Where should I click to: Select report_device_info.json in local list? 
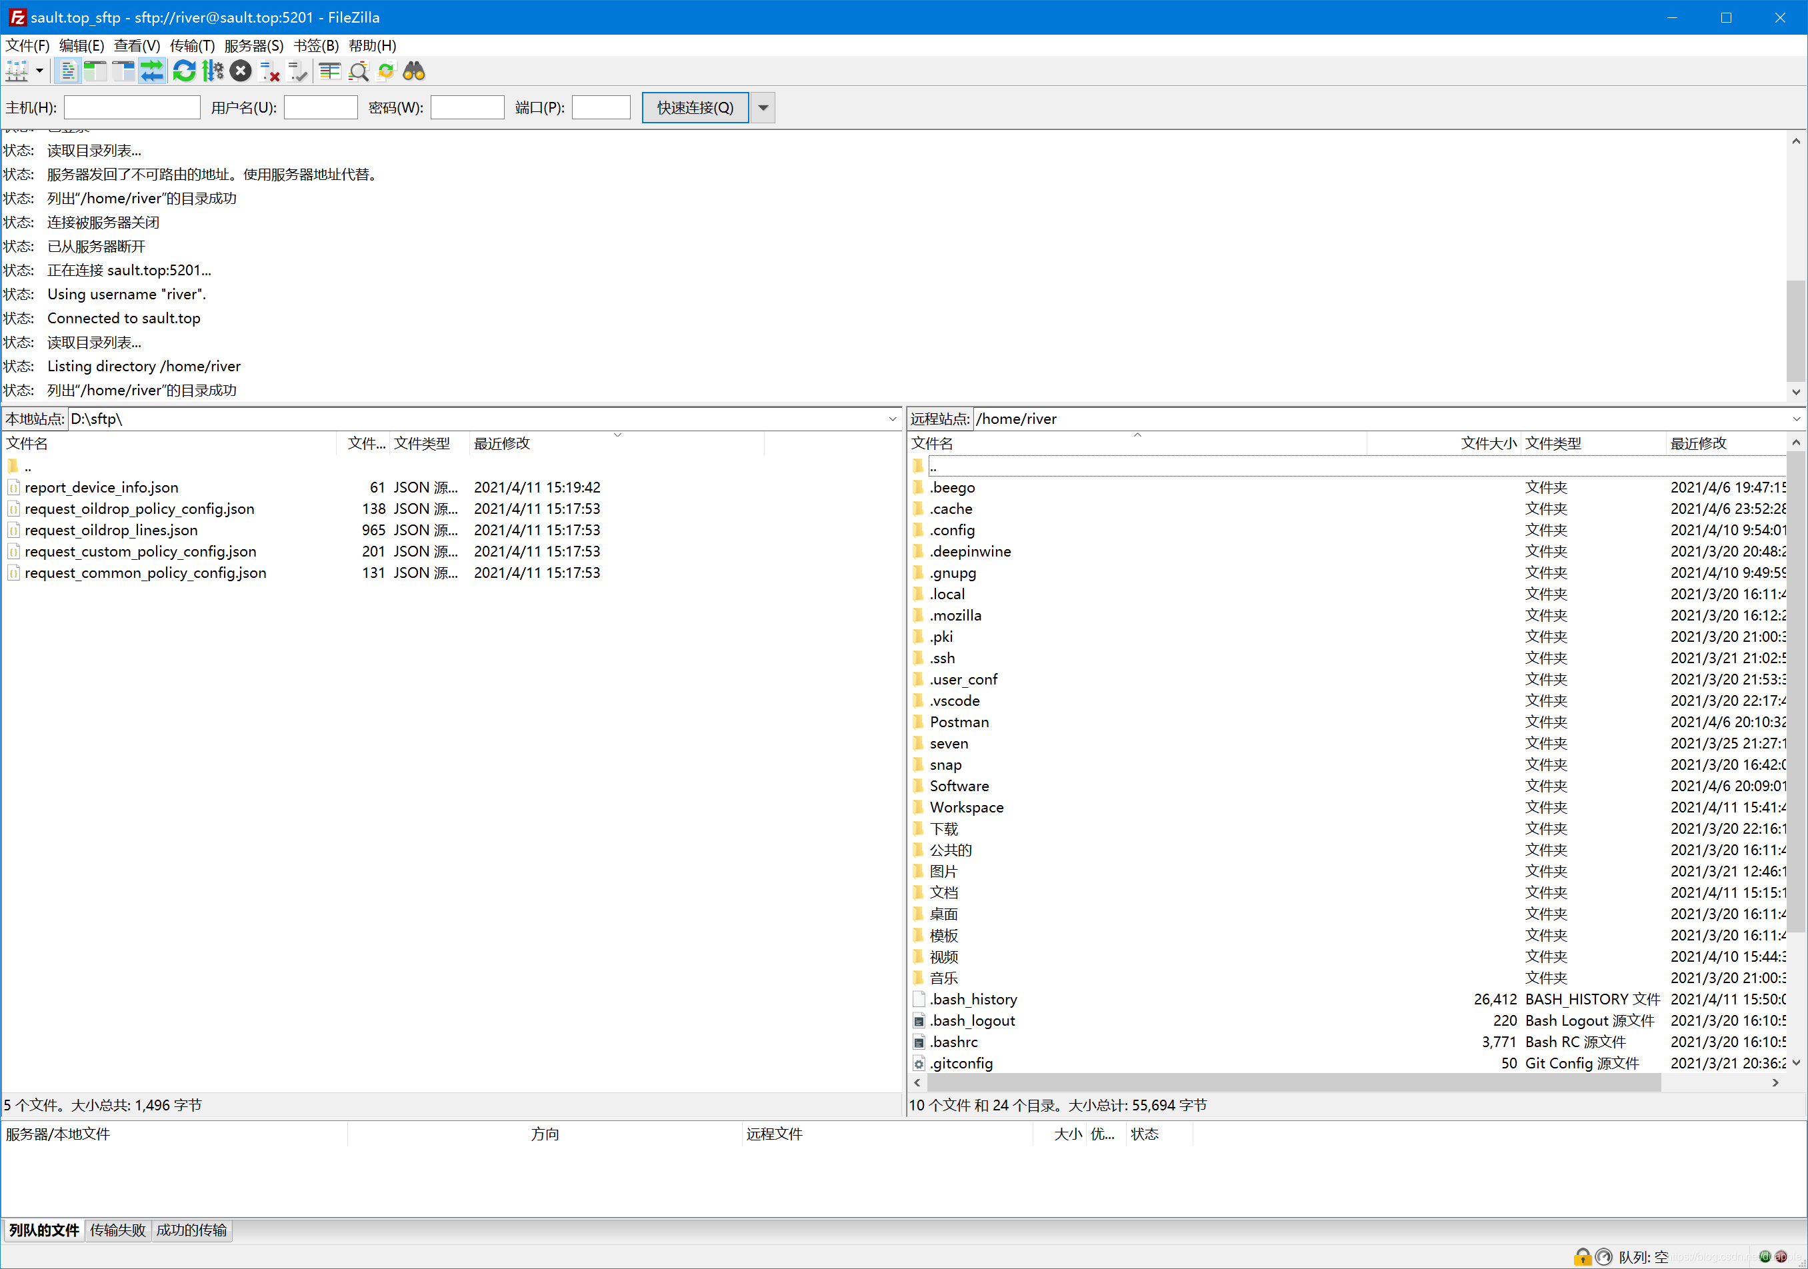tap(101, 487)
